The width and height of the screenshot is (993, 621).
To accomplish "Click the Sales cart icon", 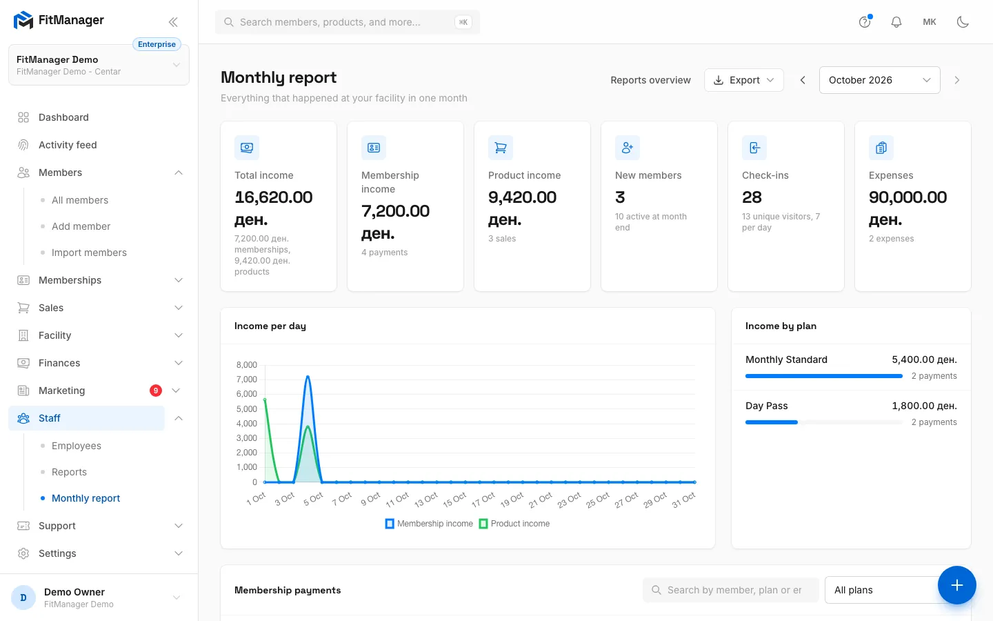I will click(23, 308).
